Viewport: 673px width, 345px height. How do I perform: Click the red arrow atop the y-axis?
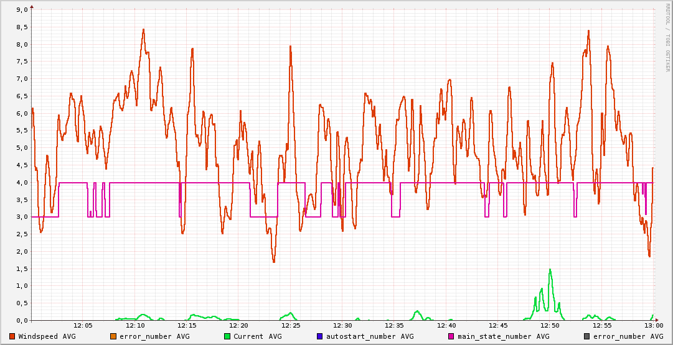(32, 6)
